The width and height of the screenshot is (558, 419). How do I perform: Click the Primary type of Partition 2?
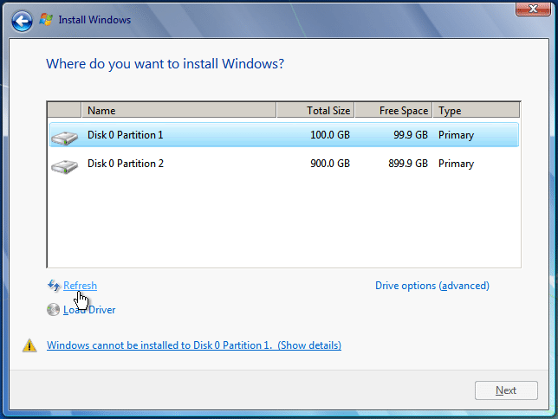[x=456, y=164]
